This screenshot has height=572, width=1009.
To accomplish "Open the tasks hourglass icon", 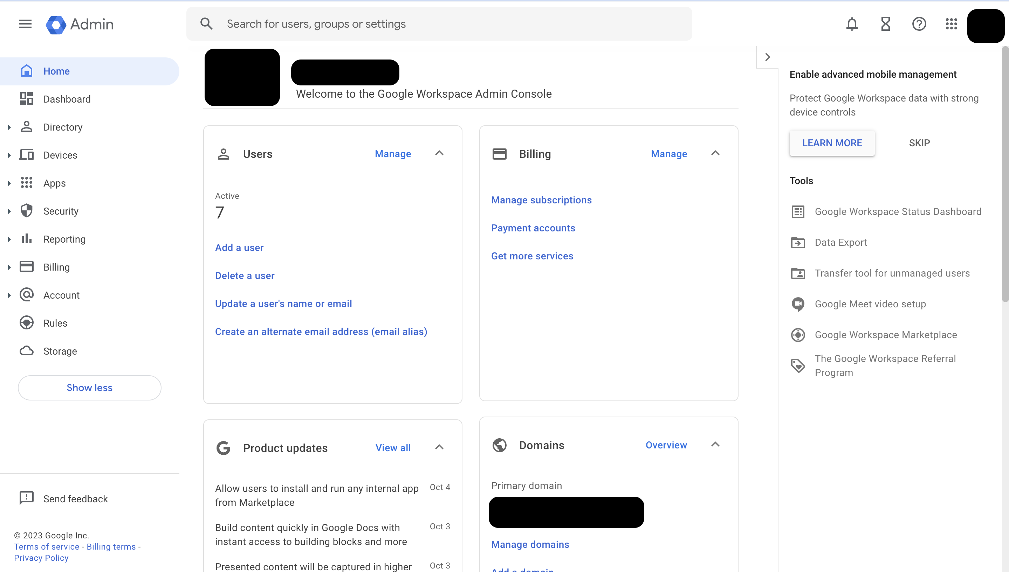I will tap(886, 24).
